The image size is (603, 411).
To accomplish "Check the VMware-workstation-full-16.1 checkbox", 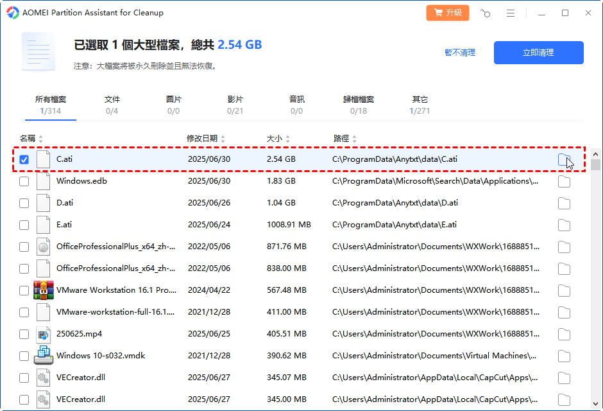I will click(24, 312).
